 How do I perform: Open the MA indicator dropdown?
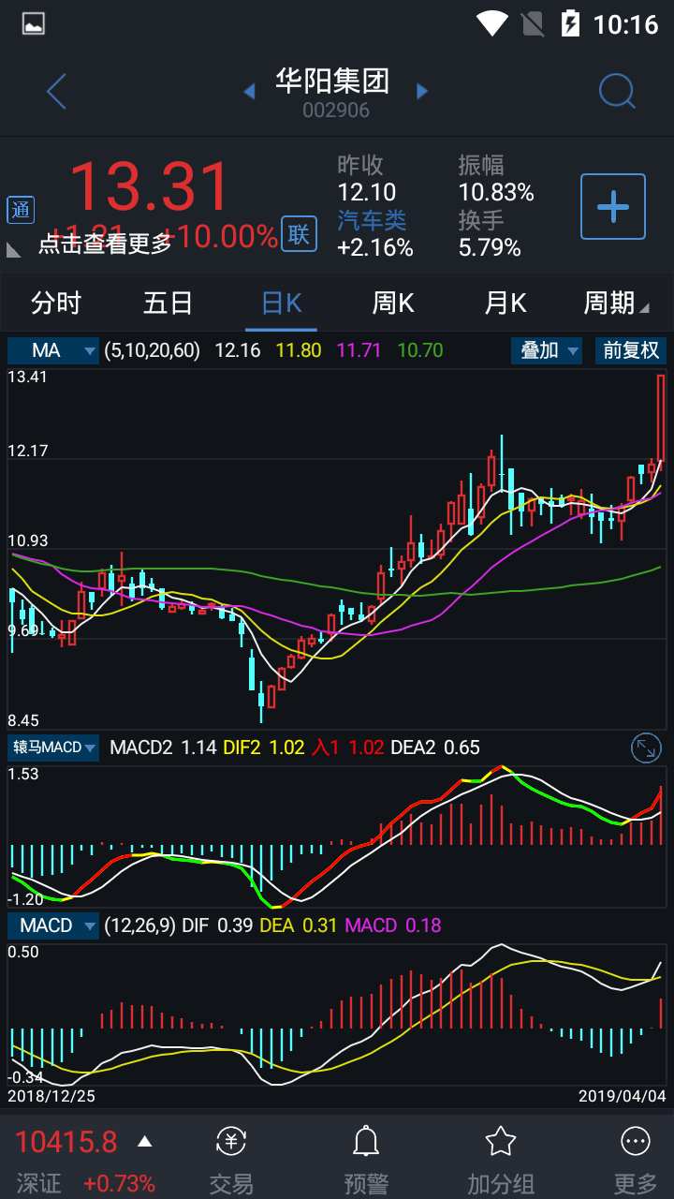(x=53, y=350)
